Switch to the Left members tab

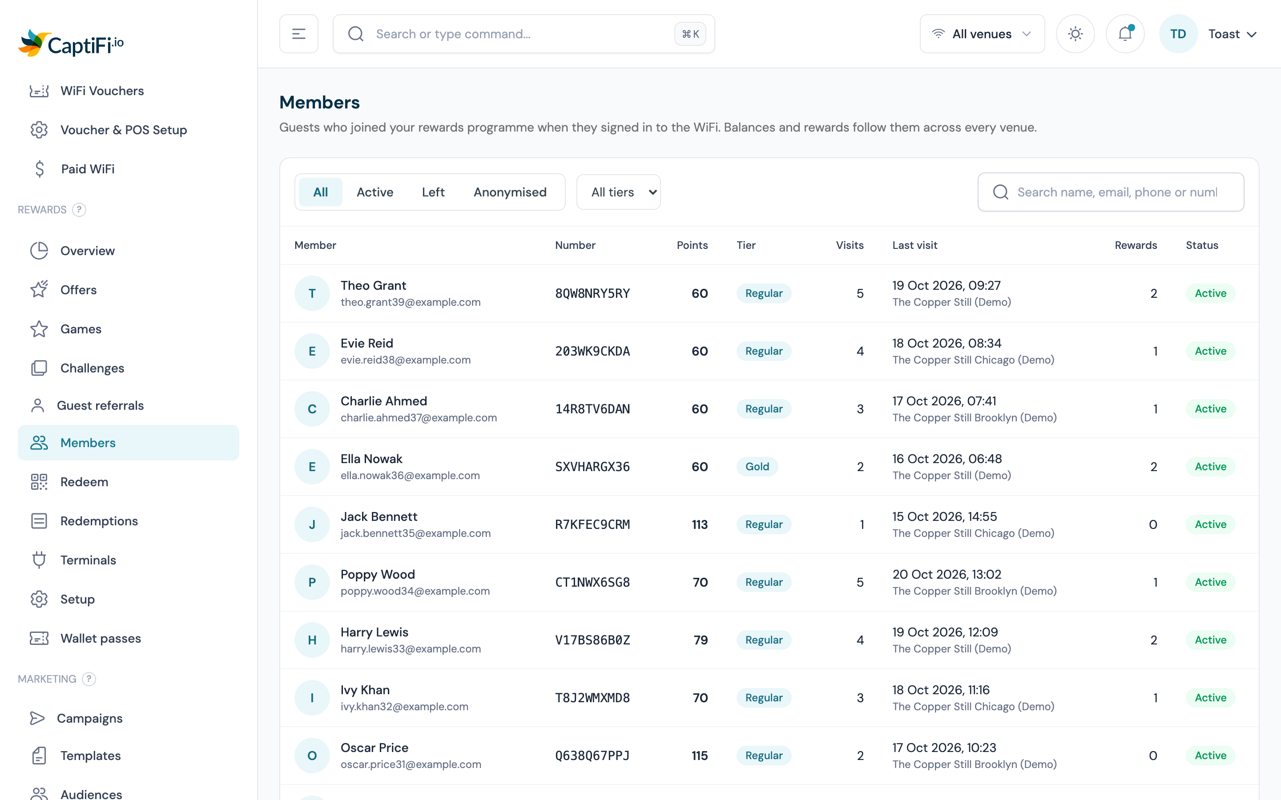(x=433, y=192)
